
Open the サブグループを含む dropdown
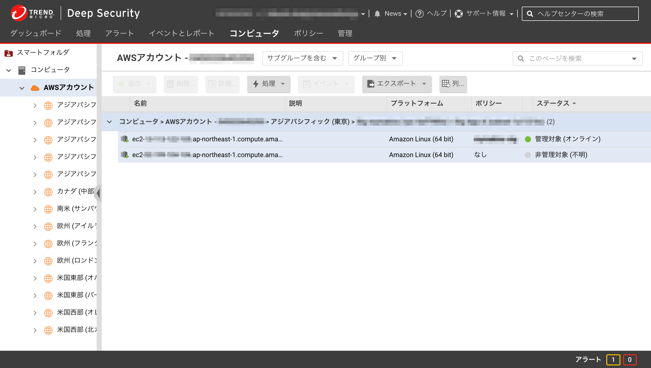[303, 58]
